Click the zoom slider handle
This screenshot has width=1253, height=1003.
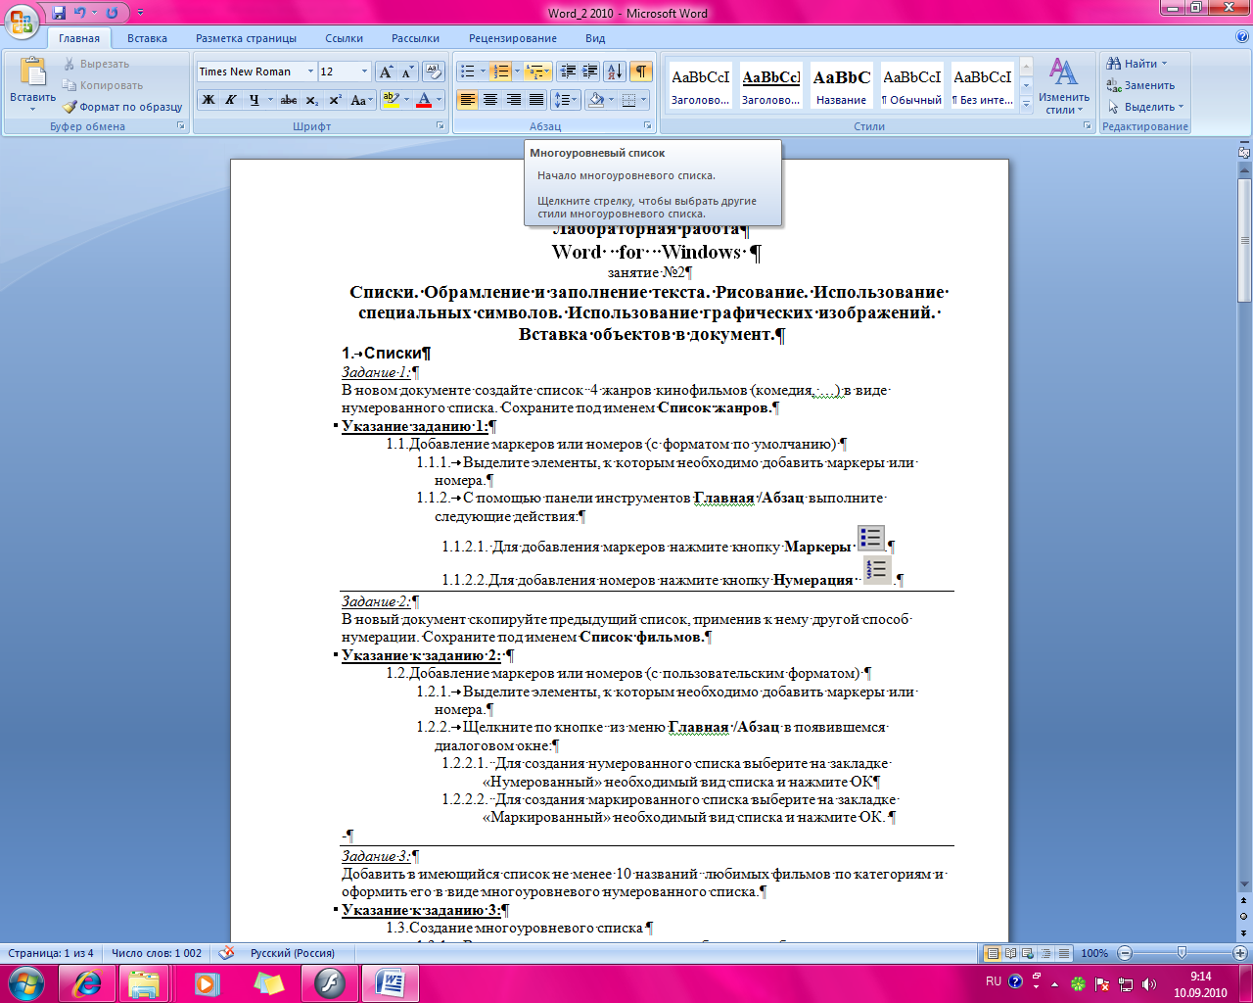point(1182,953)
